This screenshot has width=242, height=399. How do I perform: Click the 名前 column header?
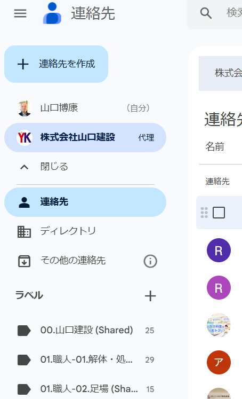click(x=215, y=146)
